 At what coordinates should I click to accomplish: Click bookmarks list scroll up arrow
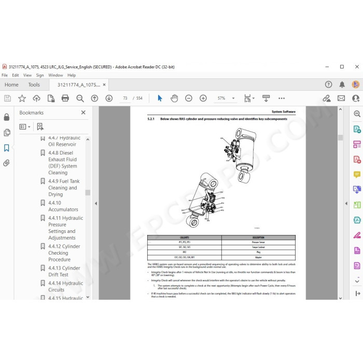88,139
